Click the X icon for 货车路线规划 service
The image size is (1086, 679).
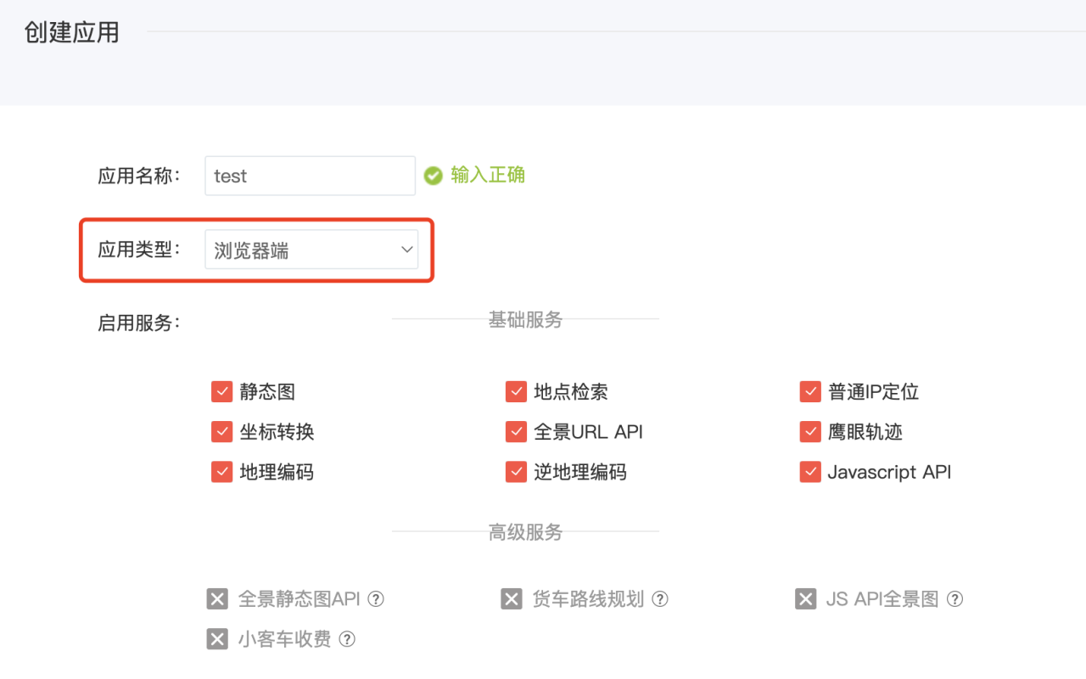[512, 598]
